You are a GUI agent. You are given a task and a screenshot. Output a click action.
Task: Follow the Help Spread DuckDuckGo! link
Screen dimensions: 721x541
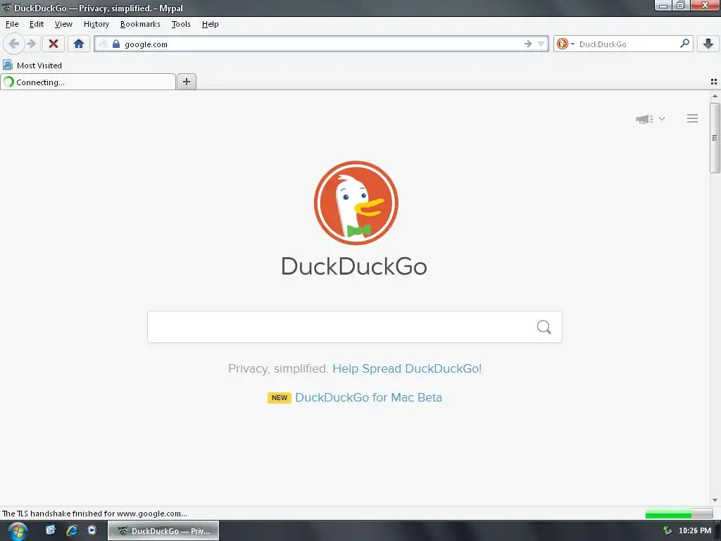(407, 369)
